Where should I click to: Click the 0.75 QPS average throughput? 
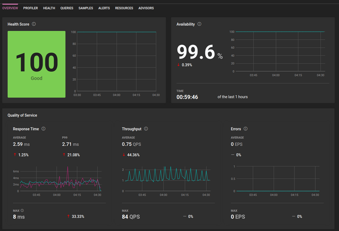point(131,144)
